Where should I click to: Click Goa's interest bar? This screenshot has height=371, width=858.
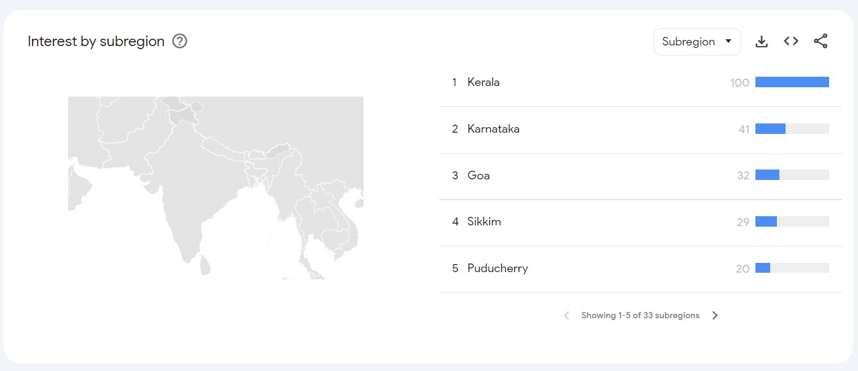click(768, 176)
